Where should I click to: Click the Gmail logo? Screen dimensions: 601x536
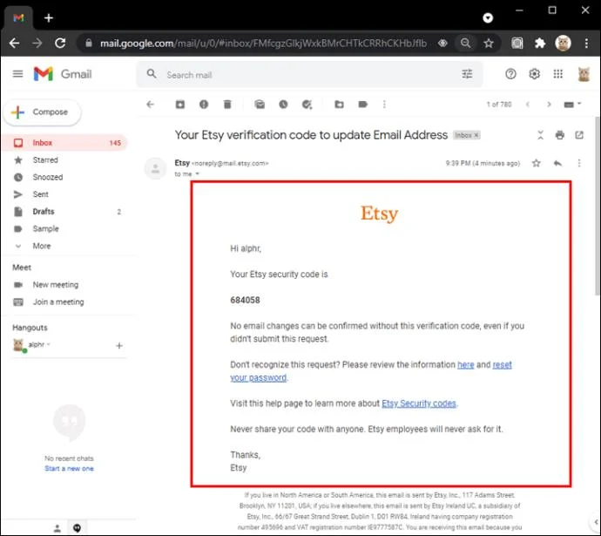[x=63, y=73]
